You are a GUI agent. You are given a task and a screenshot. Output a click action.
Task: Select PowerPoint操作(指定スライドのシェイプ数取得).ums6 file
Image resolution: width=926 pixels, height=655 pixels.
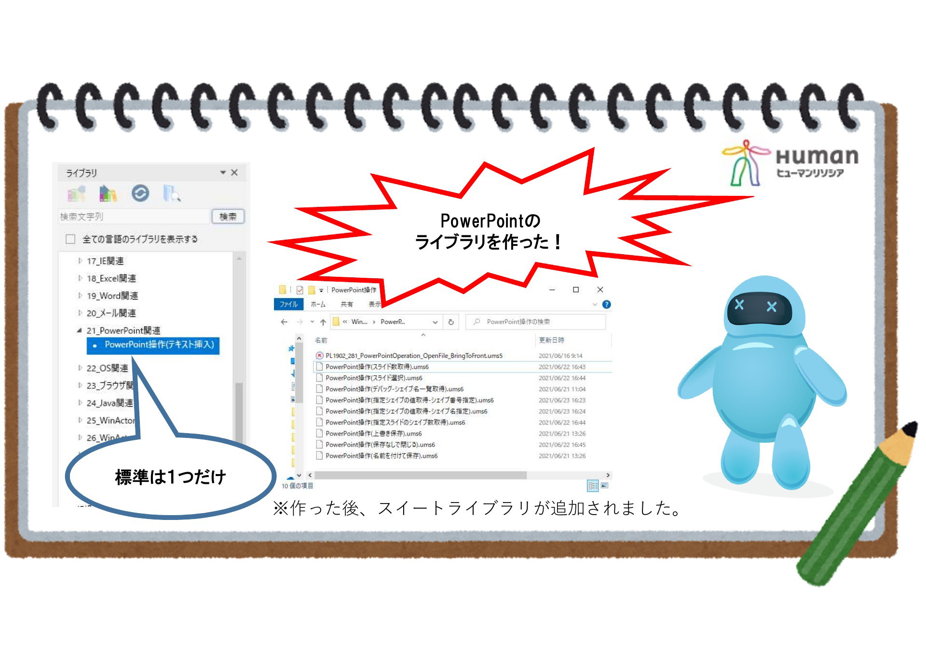click(x=395, y=423)
